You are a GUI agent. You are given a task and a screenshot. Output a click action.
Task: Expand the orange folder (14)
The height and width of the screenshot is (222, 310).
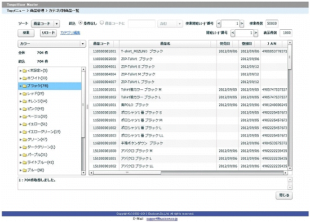(x=20, y=101)
